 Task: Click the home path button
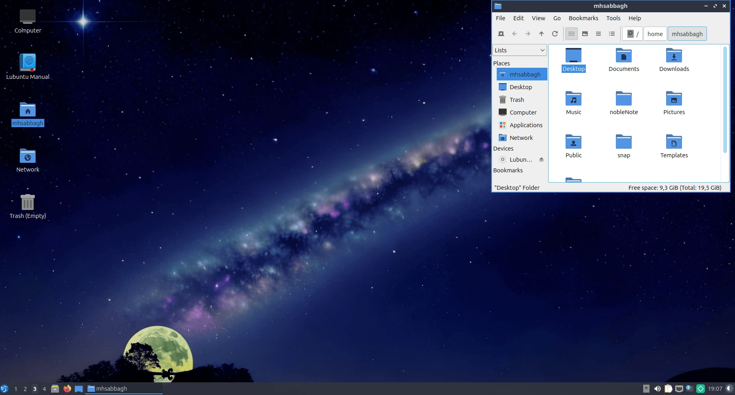tap(655, 34)
